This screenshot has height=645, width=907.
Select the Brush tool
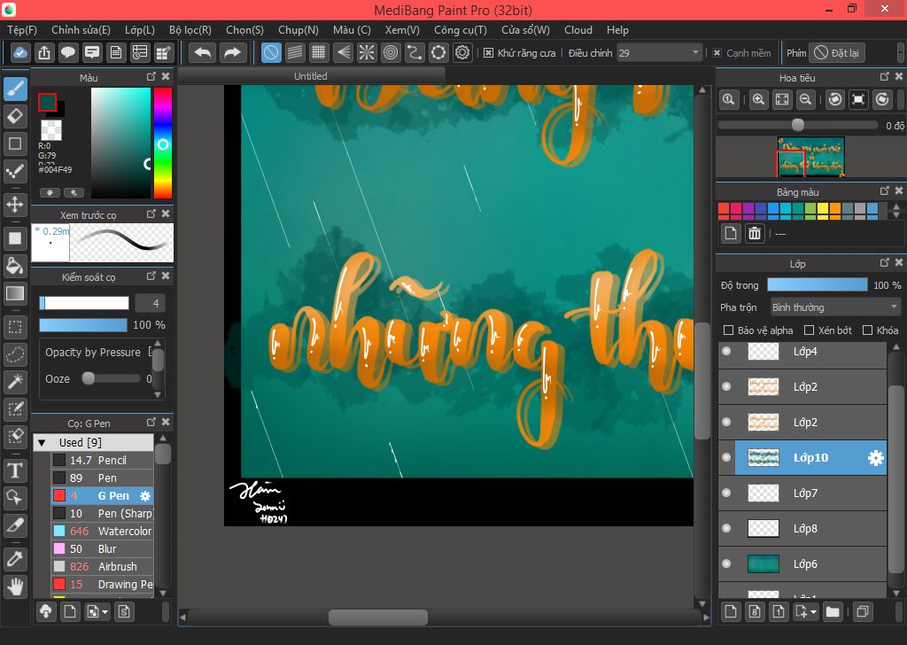16,89
